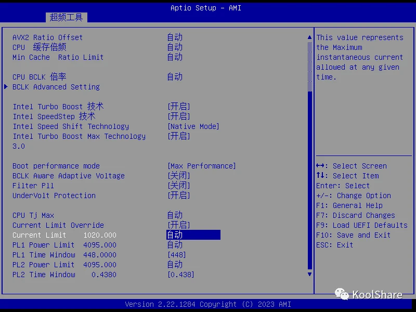This screenshot has width=416, height=312.
Task: Select CPU Tj Max label
Action: pos(33,215)
